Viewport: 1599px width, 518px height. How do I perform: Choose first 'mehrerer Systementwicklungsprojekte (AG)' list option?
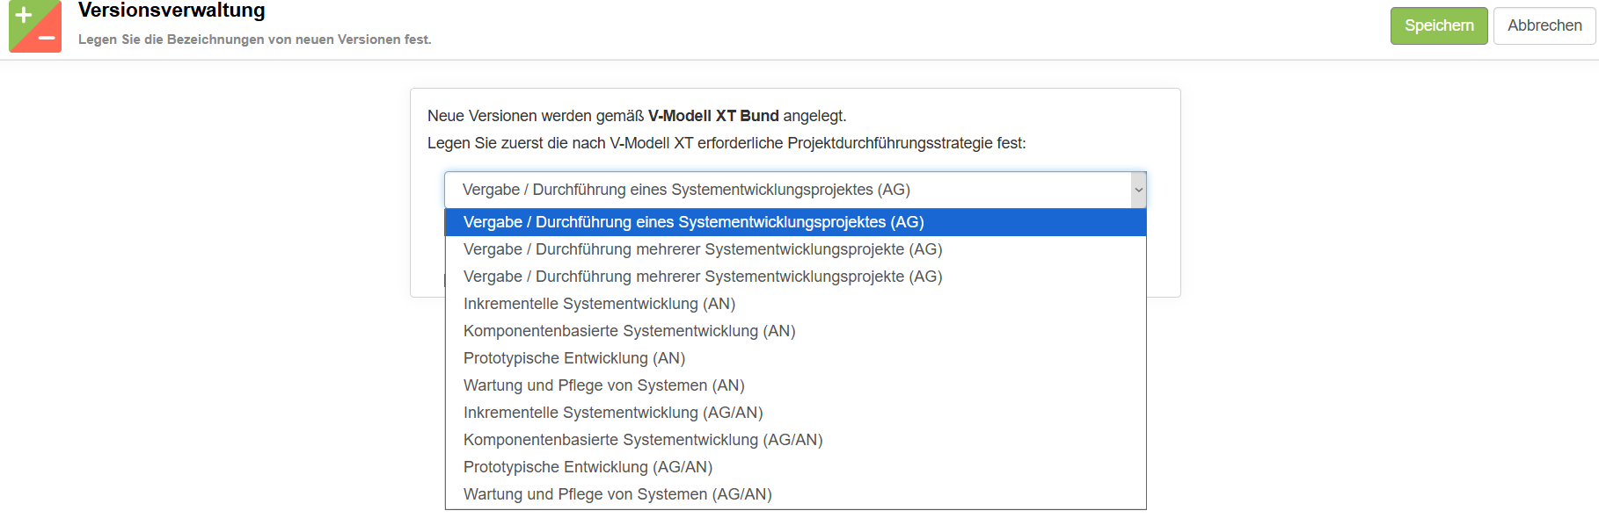703,249
